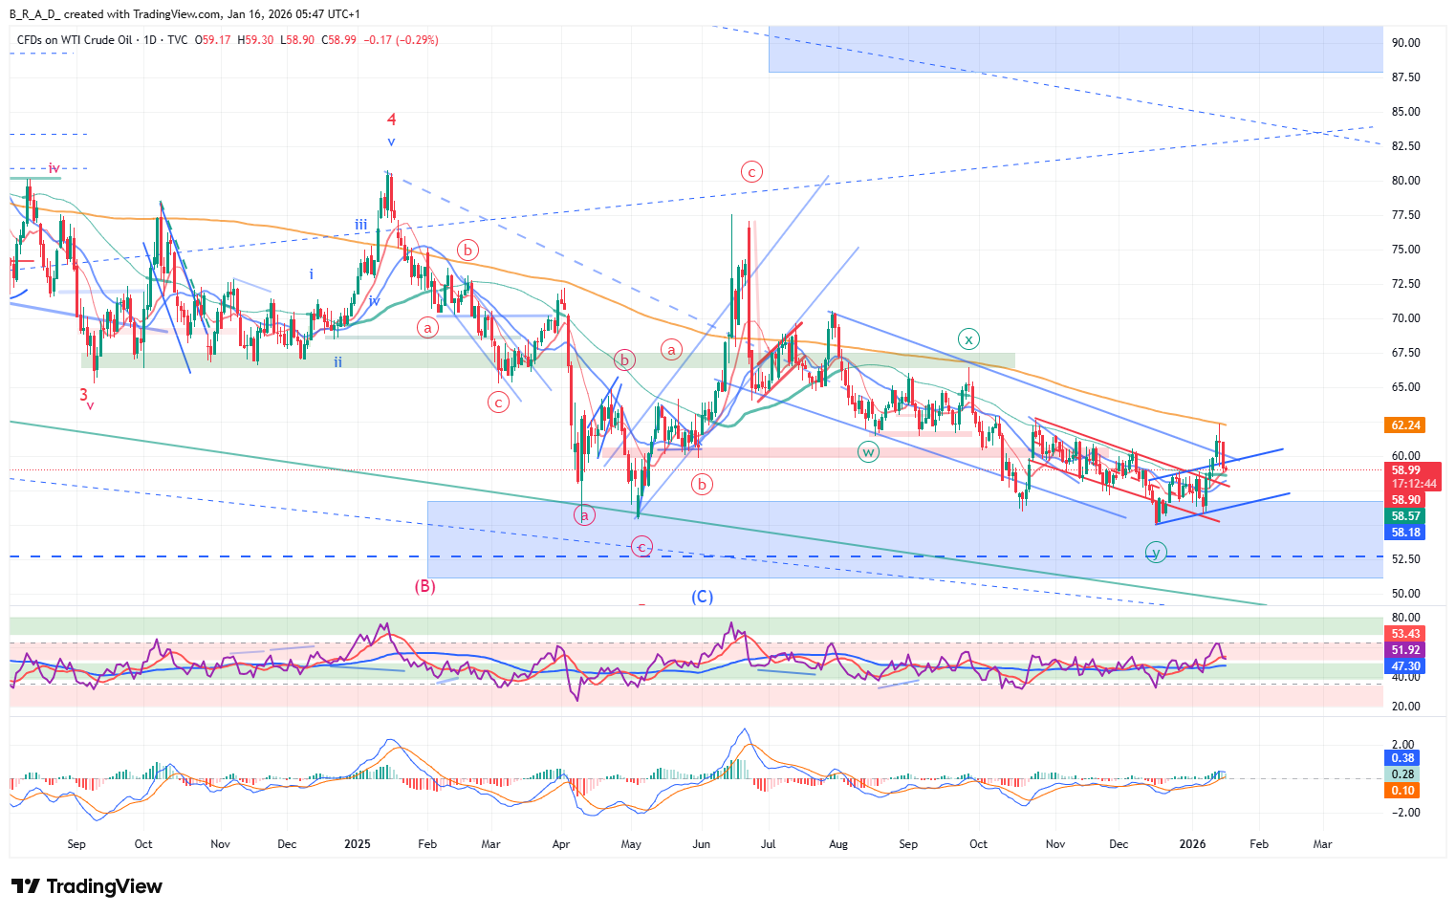Select the green 58.57 price tag
This screenshot has width=1456, height=915.
click(x=1405, y=516)
